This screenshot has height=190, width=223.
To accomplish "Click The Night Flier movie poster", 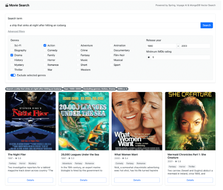I will tap(30, 121).
